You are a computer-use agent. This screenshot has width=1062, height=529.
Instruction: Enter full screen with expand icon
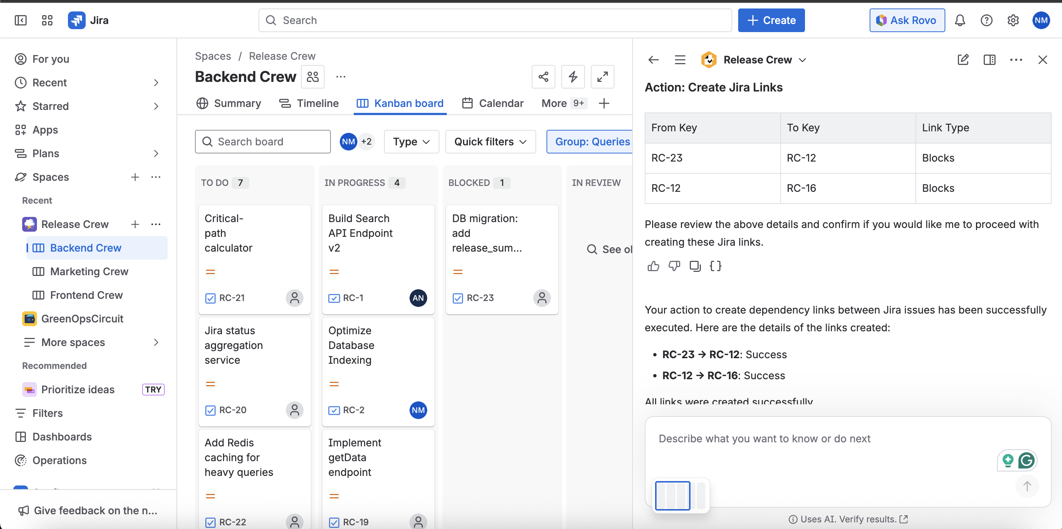602,77
